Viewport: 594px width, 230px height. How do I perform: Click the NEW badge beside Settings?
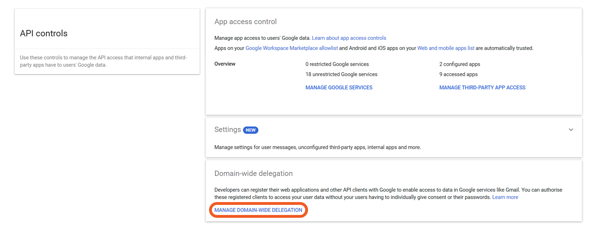pos(250,130)
